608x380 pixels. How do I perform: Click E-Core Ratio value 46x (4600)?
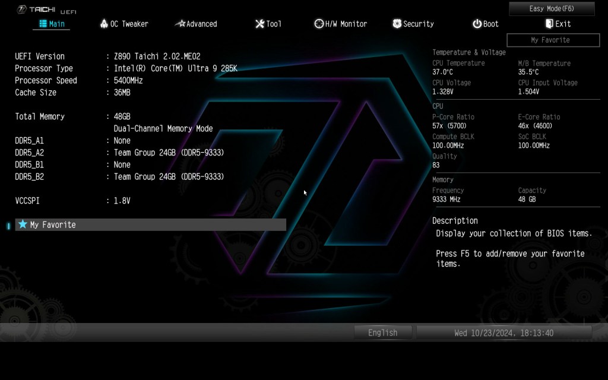535,126
